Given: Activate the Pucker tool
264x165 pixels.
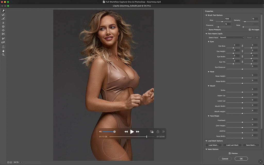Looking at the screenshot, I should 3,27.
